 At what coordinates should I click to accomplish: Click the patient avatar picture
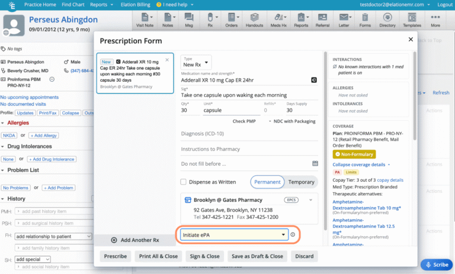point(14,26)
